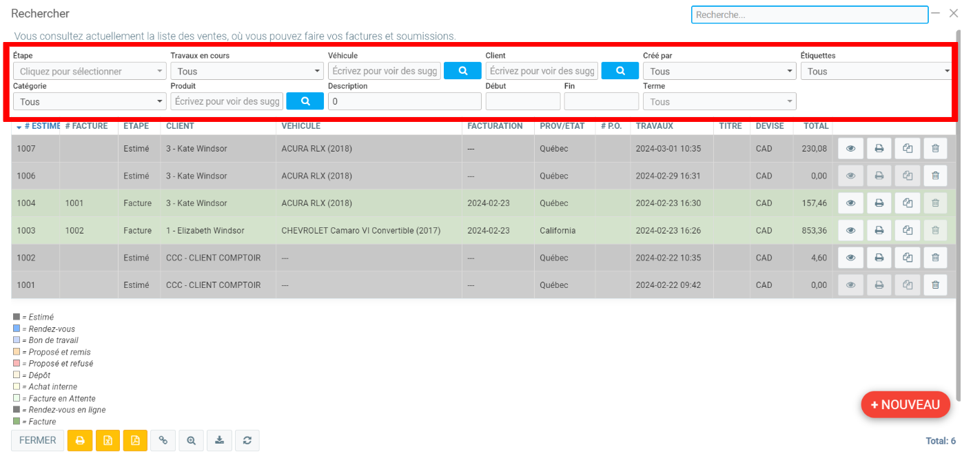Image resolution: width=962 pixels, height=456 pixels.
Task: Click the red NOUVEAU button
Action: tap(905, 404)
